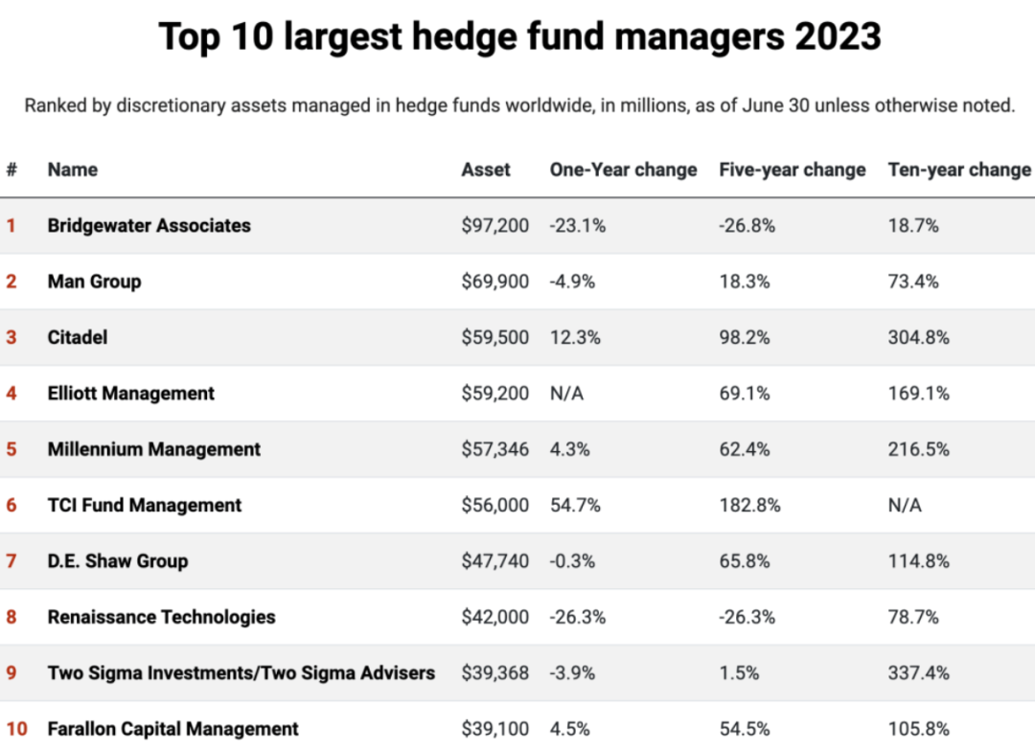Click the ranking description subtitle text
1035x750 pixels.
click(x=518, y=105)
